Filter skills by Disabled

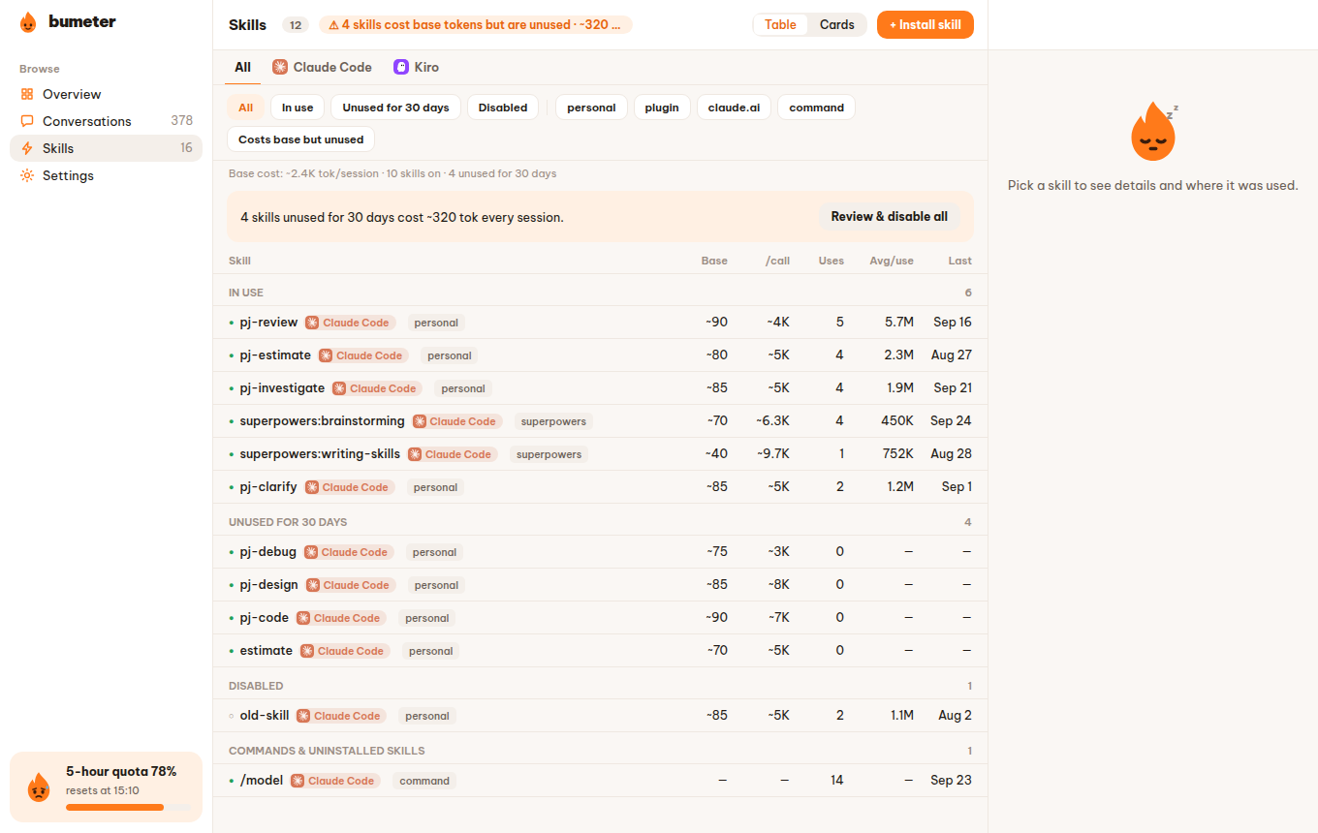(x=503, y=108)
